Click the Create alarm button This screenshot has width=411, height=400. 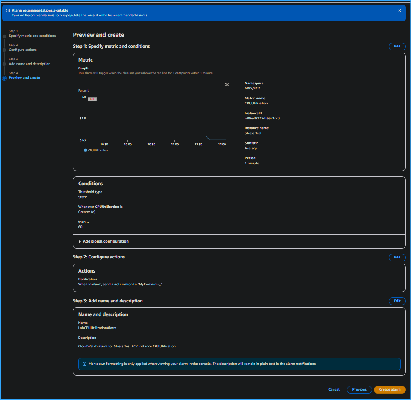click(390, 389)
